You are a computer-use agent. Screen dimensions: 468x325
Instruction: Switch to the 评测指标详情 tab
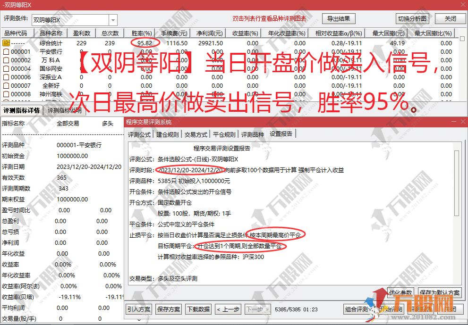(x=22, y=111)
